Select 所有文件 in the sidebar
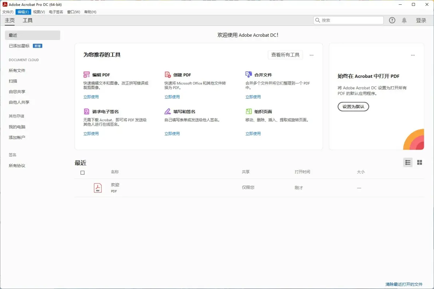The image size is (434, 289). pos(17,71)
